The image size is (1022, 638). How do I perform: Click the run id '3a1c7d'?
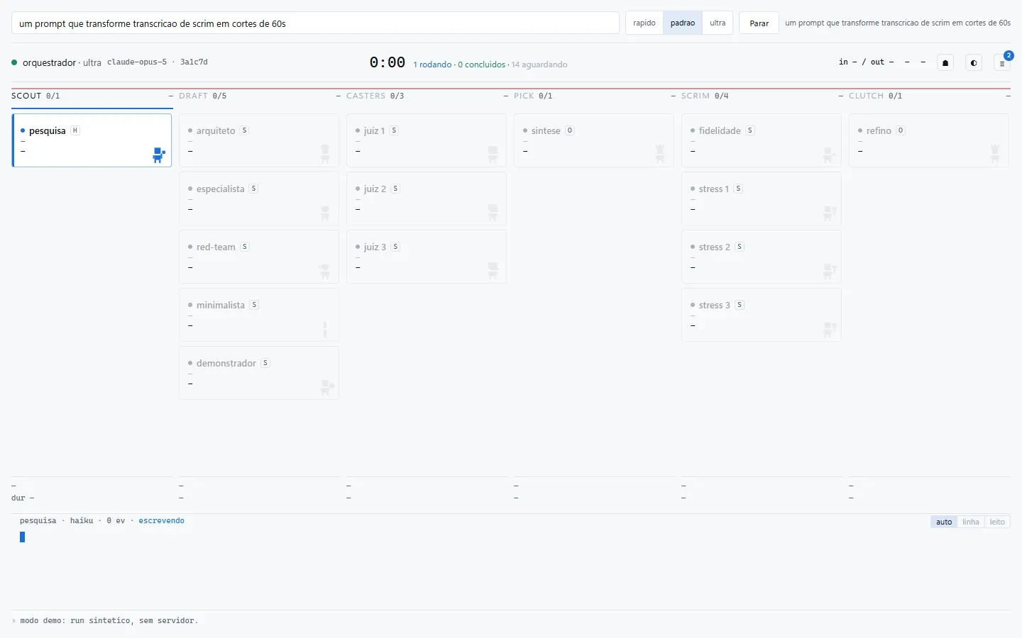click(194, 62)
